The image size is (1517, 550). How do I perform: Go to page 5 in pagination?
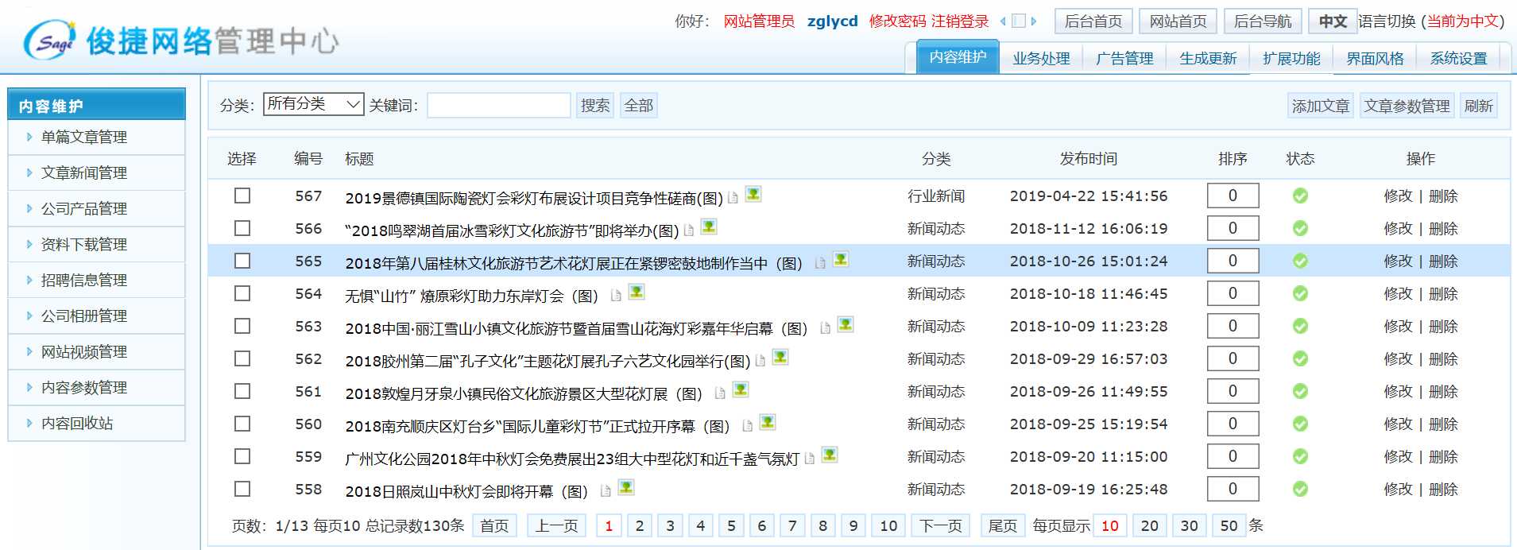click(731, 525)
